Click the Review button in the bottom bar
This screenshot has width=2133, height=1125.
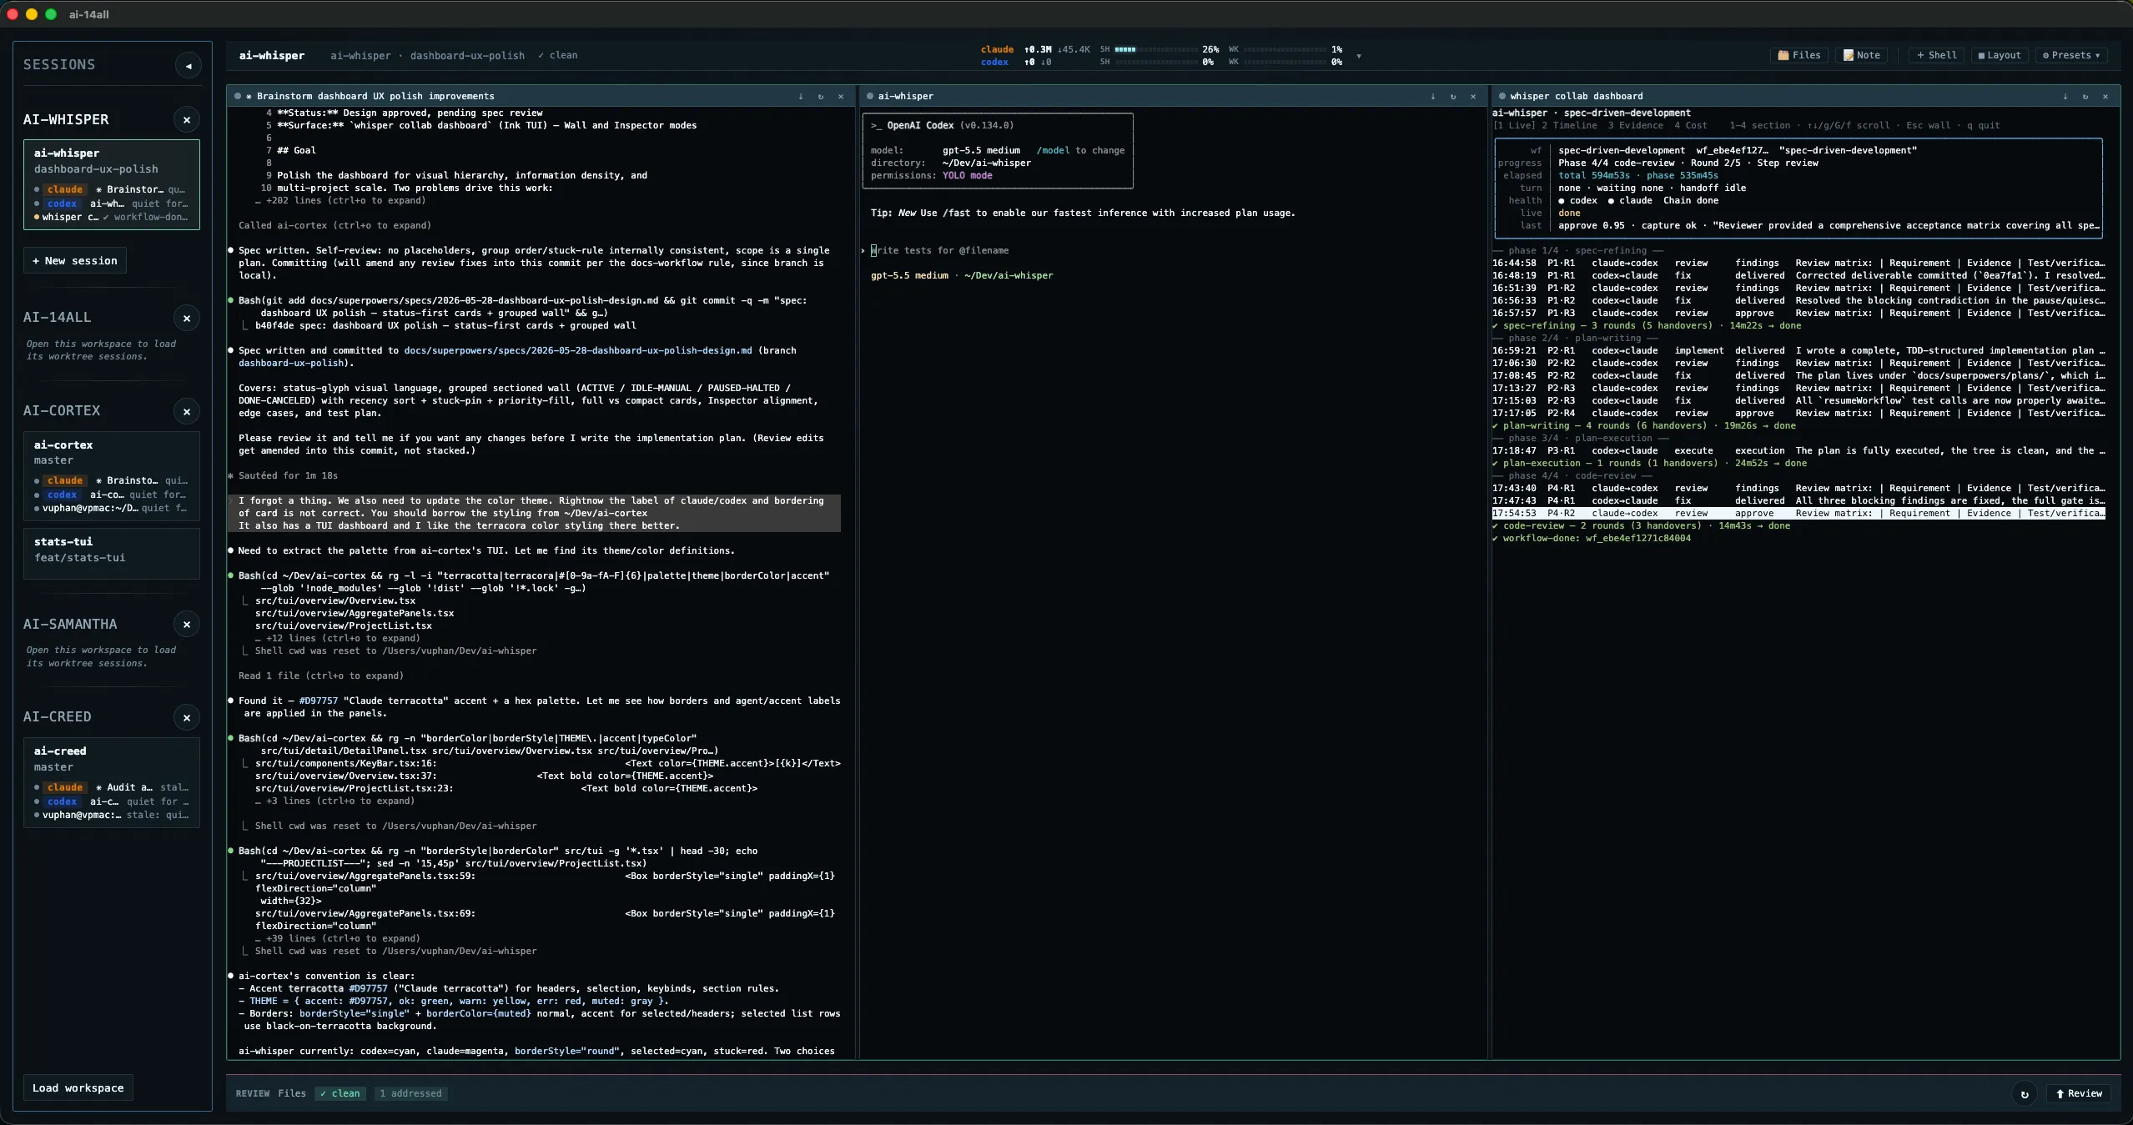tap(2079, 1094)
